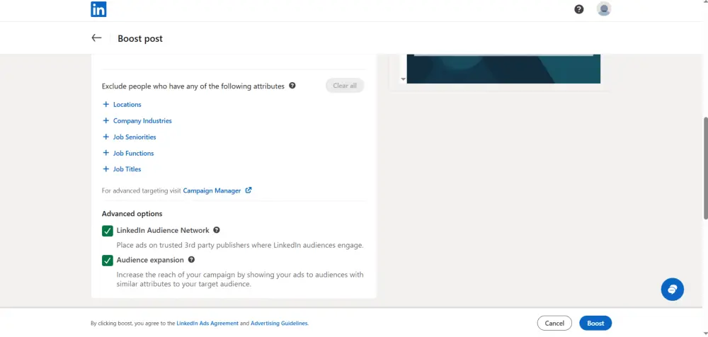The image size is (708, 337).
Task: Open Advertising Guidelines link
Action: [279, 324]
